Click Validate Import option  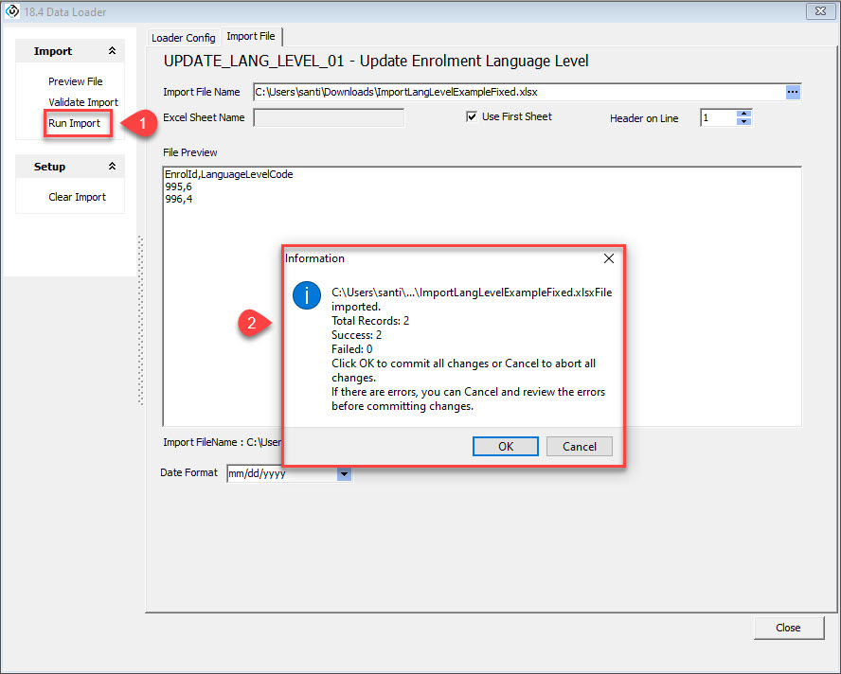click(x=83, y=102)
